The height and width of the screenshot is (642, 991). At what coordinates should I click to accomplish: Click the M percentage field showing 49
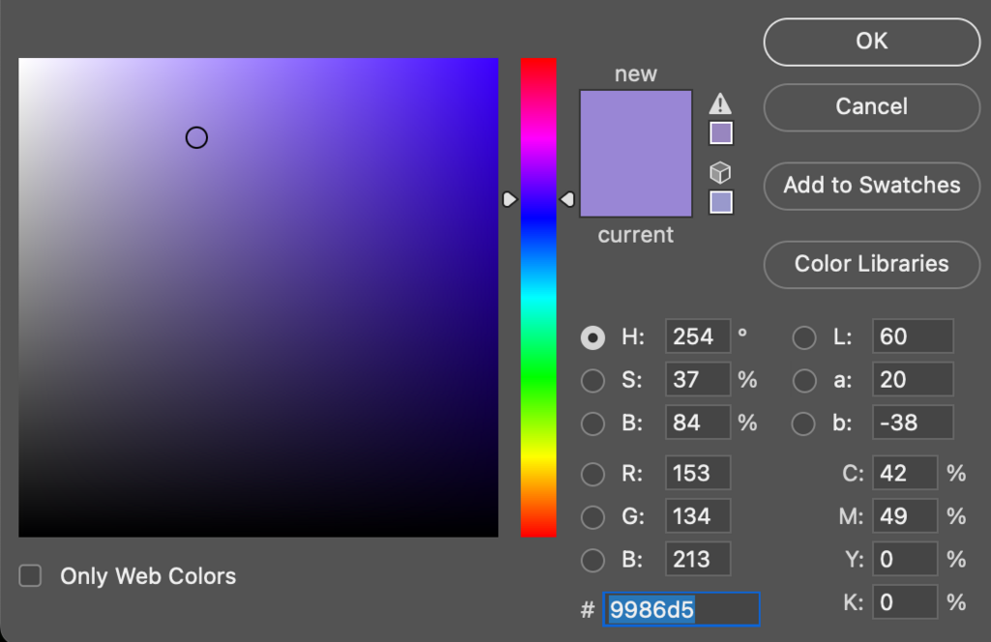pos(904,515)
